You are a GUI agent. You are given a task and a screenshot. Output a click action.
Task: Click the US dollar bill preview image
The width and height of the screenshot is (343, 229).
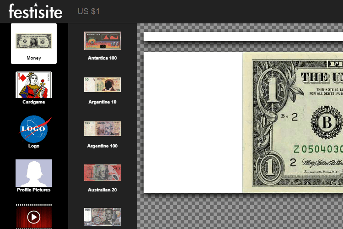click(x=293, y=123)
